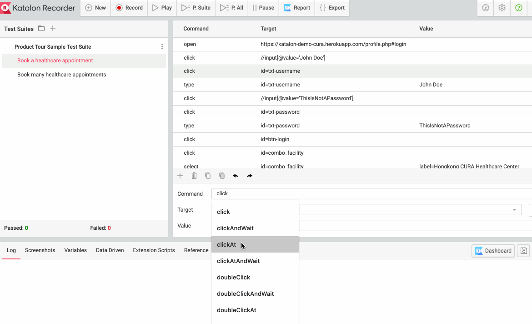The image size is (532, 324).
Task: Play all suites with P. All
Action: tap(232, 7)
